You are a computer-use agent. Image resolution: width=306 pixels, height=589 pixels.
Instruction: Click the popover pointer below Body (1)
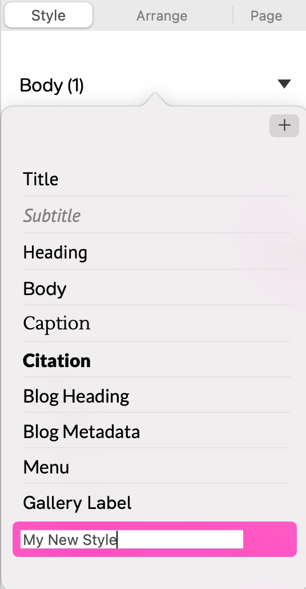tap(155, 98)
